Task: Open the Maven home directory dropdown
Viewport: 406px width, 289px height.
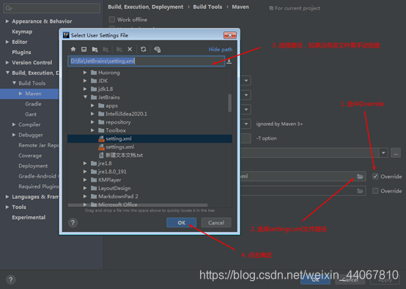Action: 383,153
